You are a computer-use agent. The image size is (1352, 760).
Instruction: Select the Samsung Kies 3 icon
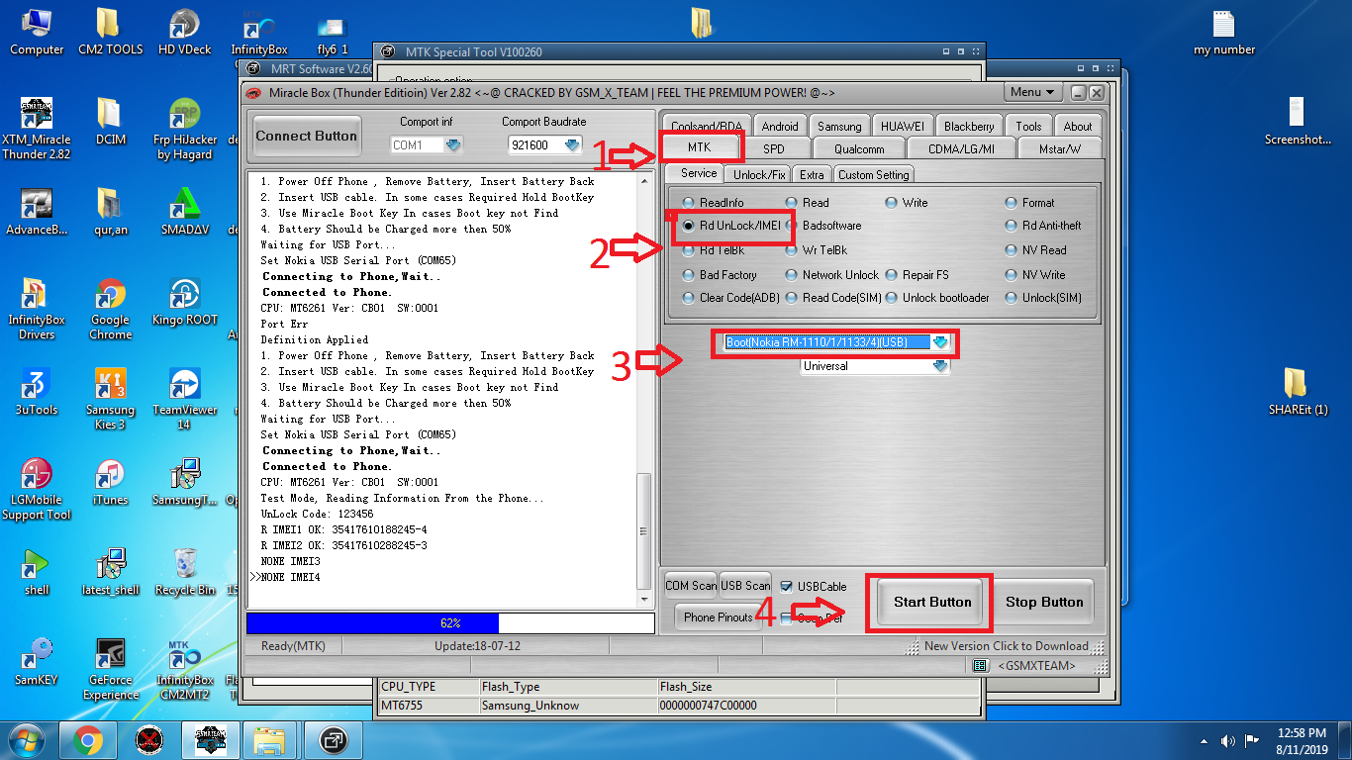pos(110,400)
